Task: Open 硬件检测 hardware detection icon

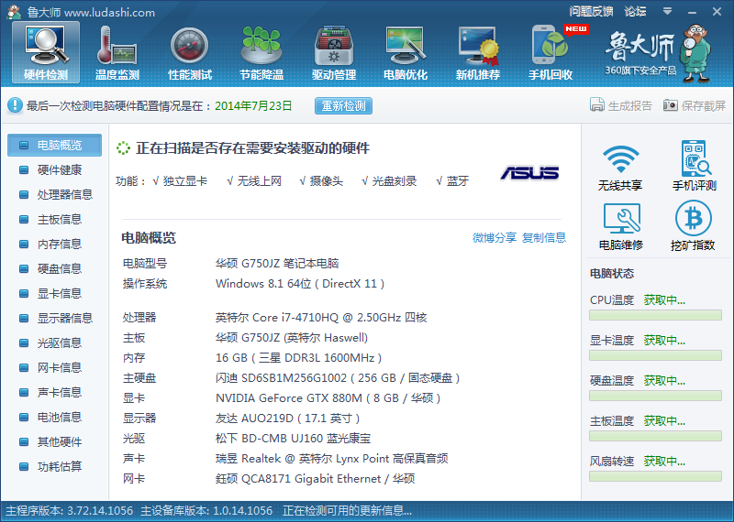Action: coord(46,52)
